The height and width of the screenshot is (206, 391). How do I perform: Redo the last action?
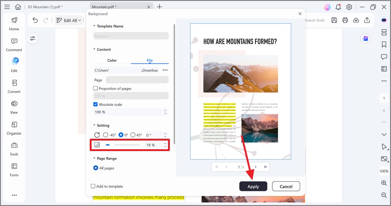46,20
